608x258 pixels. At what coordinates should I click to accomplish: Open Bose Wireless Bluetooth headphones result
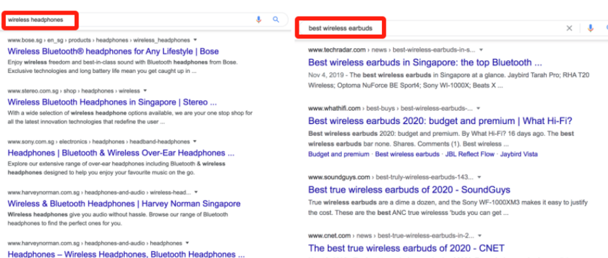tap(113, 52)
